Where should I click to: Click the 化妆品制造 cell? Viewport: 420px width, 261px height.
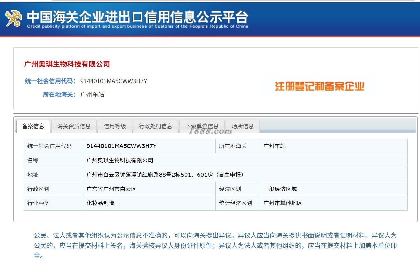149,203
